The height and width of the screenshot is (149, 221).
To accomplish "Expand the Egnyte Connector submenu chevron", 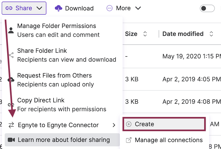I will pos(114,125).
